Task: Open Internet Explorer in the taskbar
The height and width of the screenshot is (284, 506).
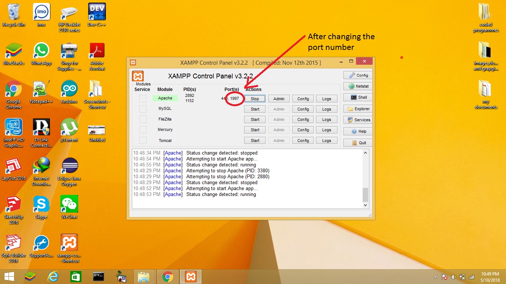Action: (53, 277)
